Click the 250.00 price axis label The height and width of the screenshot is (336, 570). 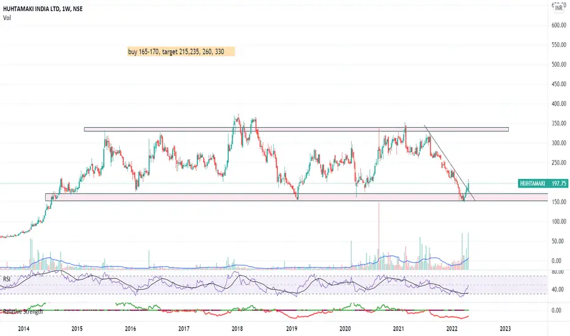point(559,163)
